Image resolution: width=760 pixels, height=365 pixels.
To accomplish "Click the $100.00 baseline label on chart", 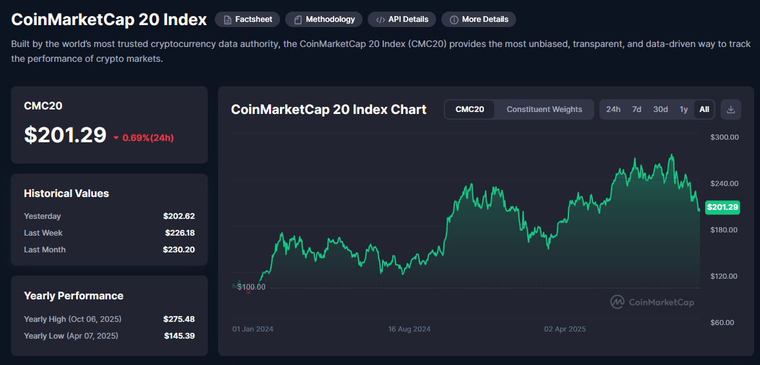I will point(251,287).
